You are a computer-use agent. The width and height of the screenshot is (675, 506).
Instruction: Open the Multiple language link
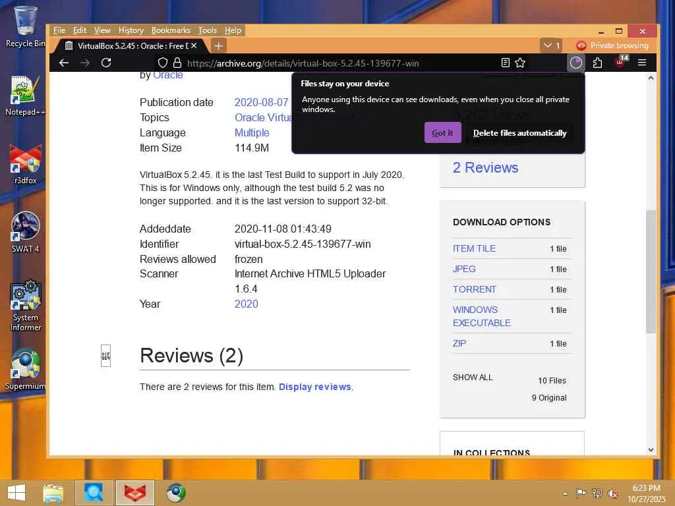click(252, 132)
